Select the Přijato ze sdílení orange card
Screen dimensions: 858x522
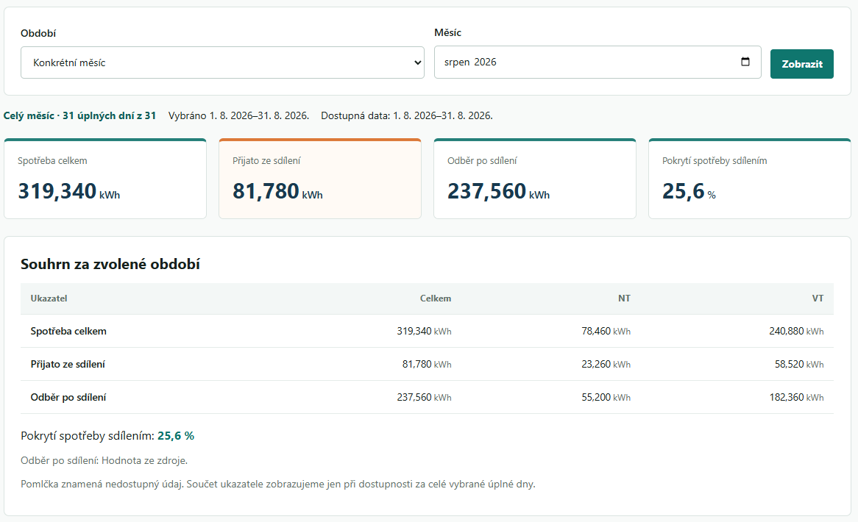click(x=320, y=179)
